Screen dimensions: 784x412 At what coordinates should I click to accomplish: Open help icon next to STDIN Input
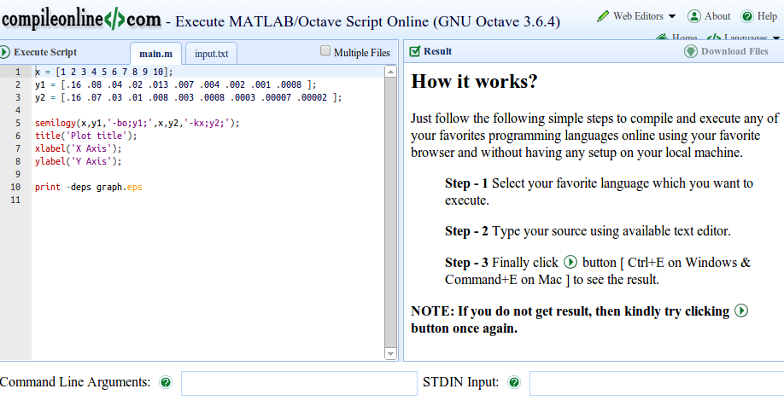tap(513, 382)
